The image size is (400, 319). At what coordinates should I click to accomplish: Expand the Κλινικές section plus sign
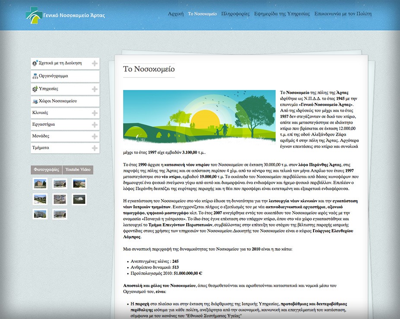coord(95,113)
